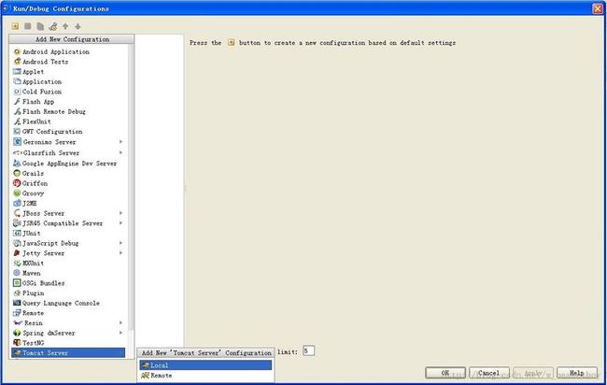Click the OK button
The width and height of the screenshot is (607, 385).
(445, 373)
